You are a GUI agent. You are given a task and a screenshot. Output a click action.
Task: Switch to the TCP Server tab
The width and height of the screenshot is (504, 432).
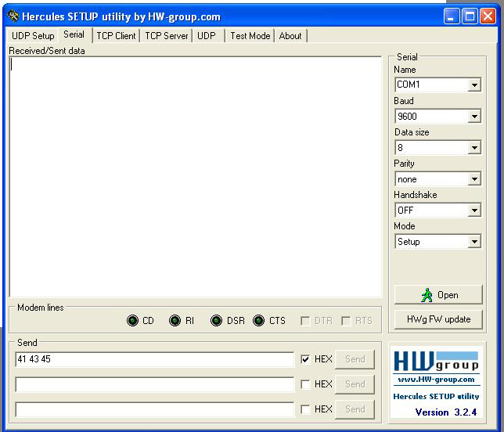tap(167, 36)
